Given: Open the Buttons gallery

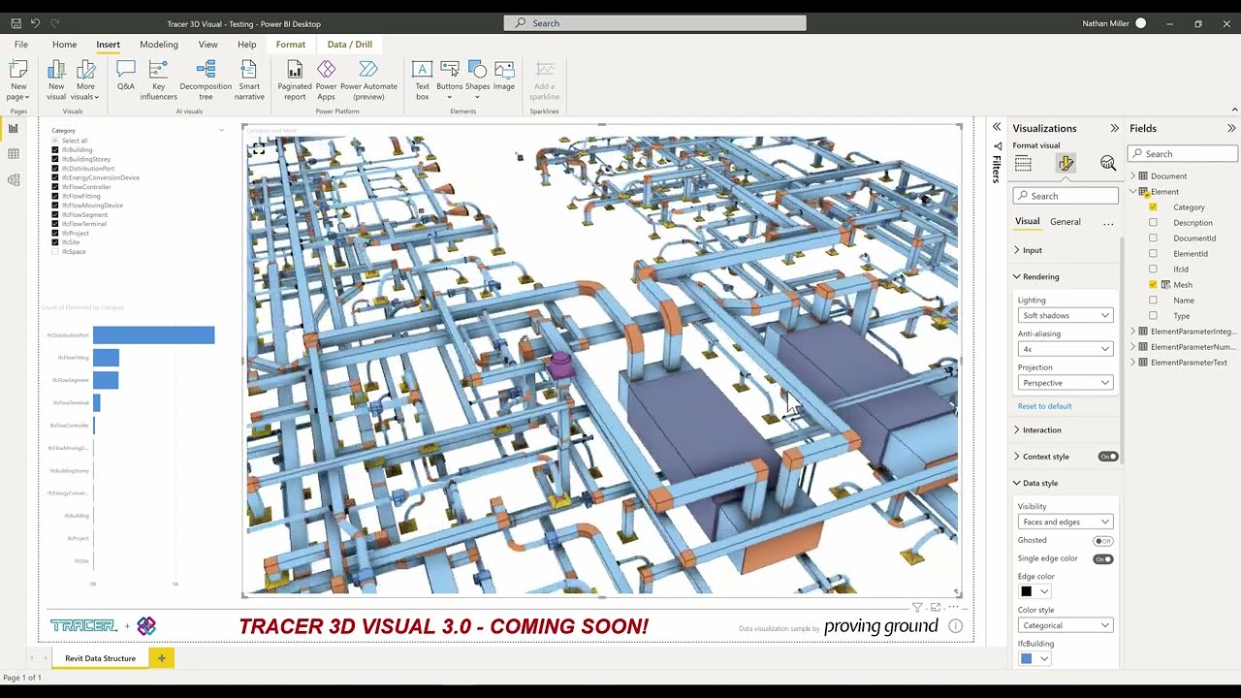Looking at the screenshot, I should (450, 79).
